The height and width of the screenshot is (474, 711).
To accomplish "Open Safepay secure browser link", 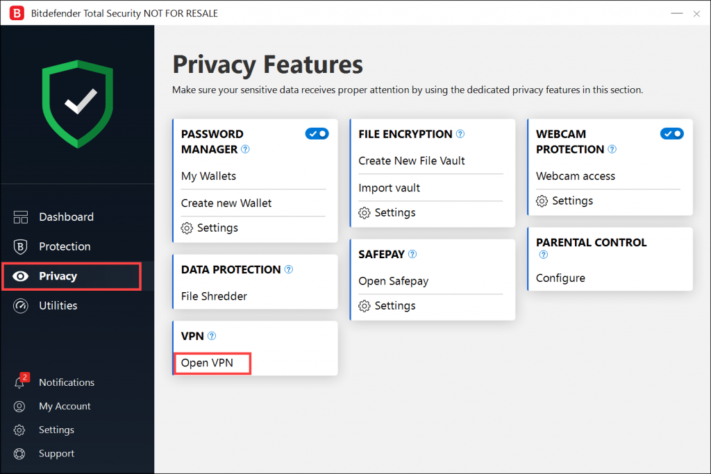I will point(393,281).
